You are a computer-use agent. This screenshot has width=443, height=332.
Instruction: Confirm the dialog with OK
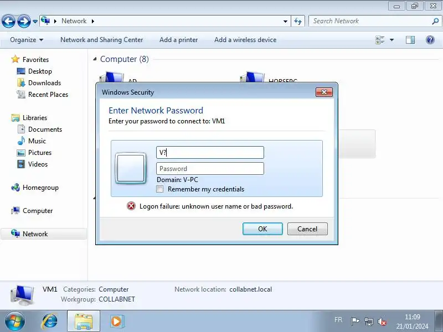(x=262, y=229)
